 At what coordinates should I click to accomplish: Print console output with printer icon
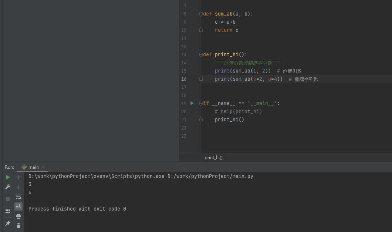click(x=18, y=216)
